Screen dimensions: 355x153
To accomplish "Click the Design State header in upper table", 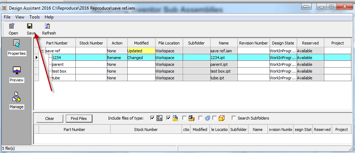I will point(283,43).
